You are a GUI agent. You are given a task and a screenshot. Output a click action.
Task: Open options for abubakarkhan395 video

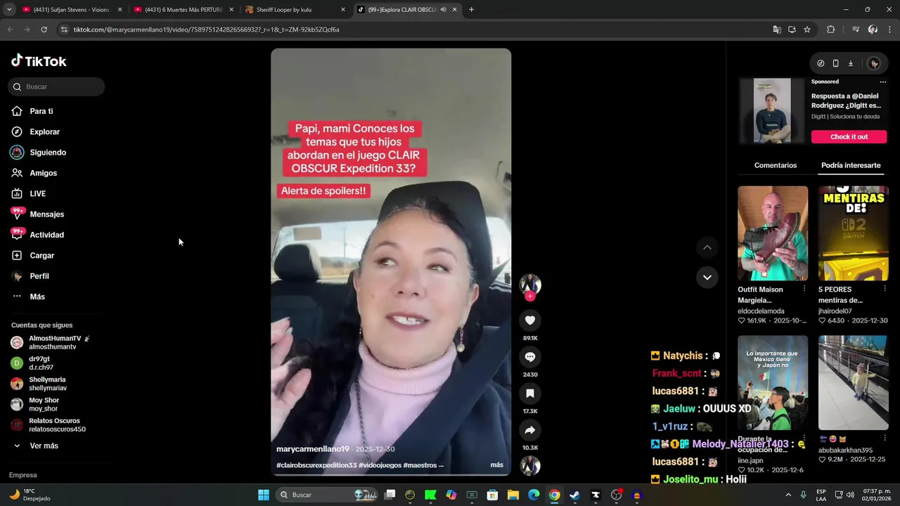885,439
